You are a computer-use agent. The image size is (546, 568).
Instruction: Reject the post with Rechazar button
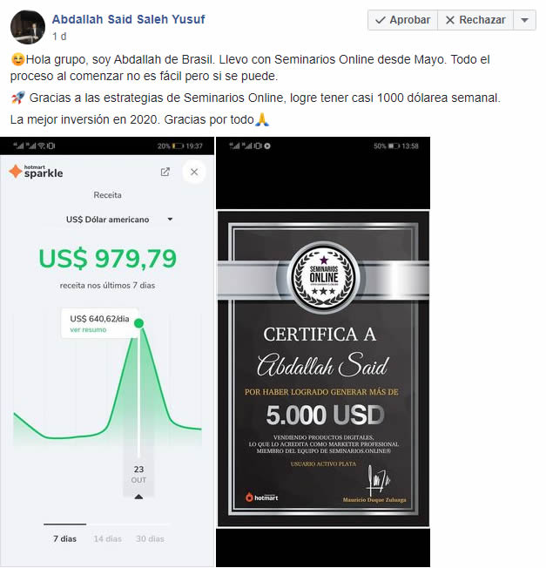[475, 20]
